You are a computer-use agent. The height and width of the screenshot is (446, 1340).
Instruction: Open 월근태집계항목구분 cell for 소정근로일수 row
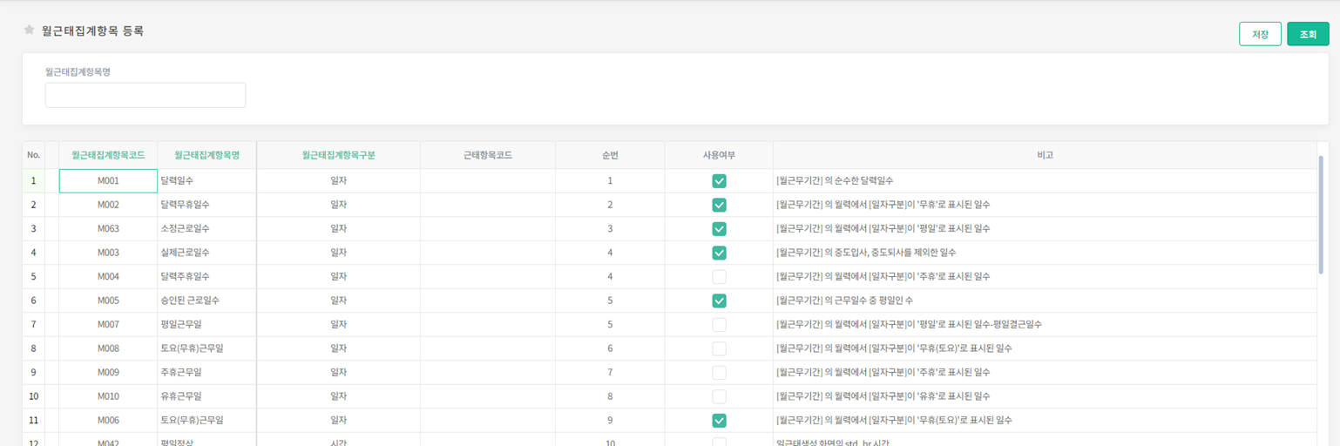338,229
